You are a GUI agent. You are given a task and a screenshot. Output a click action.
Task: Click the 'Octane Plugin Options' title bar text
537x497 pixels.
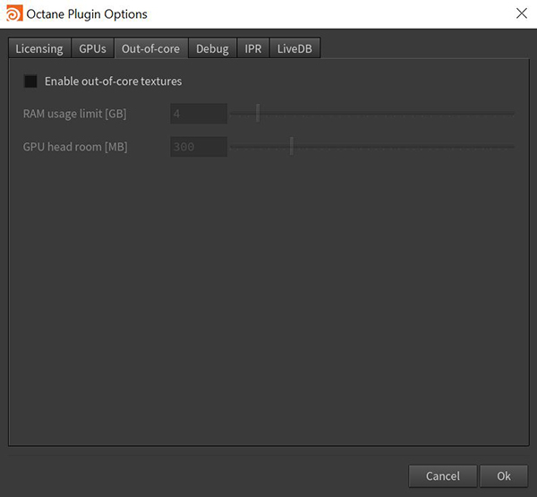coord(89,13)
